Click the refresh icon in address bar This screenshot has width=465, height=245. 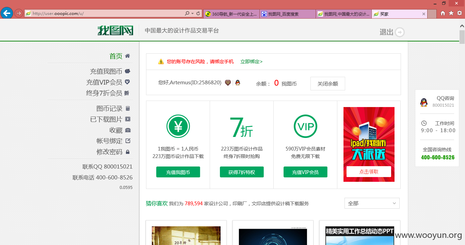pos(198,14)
